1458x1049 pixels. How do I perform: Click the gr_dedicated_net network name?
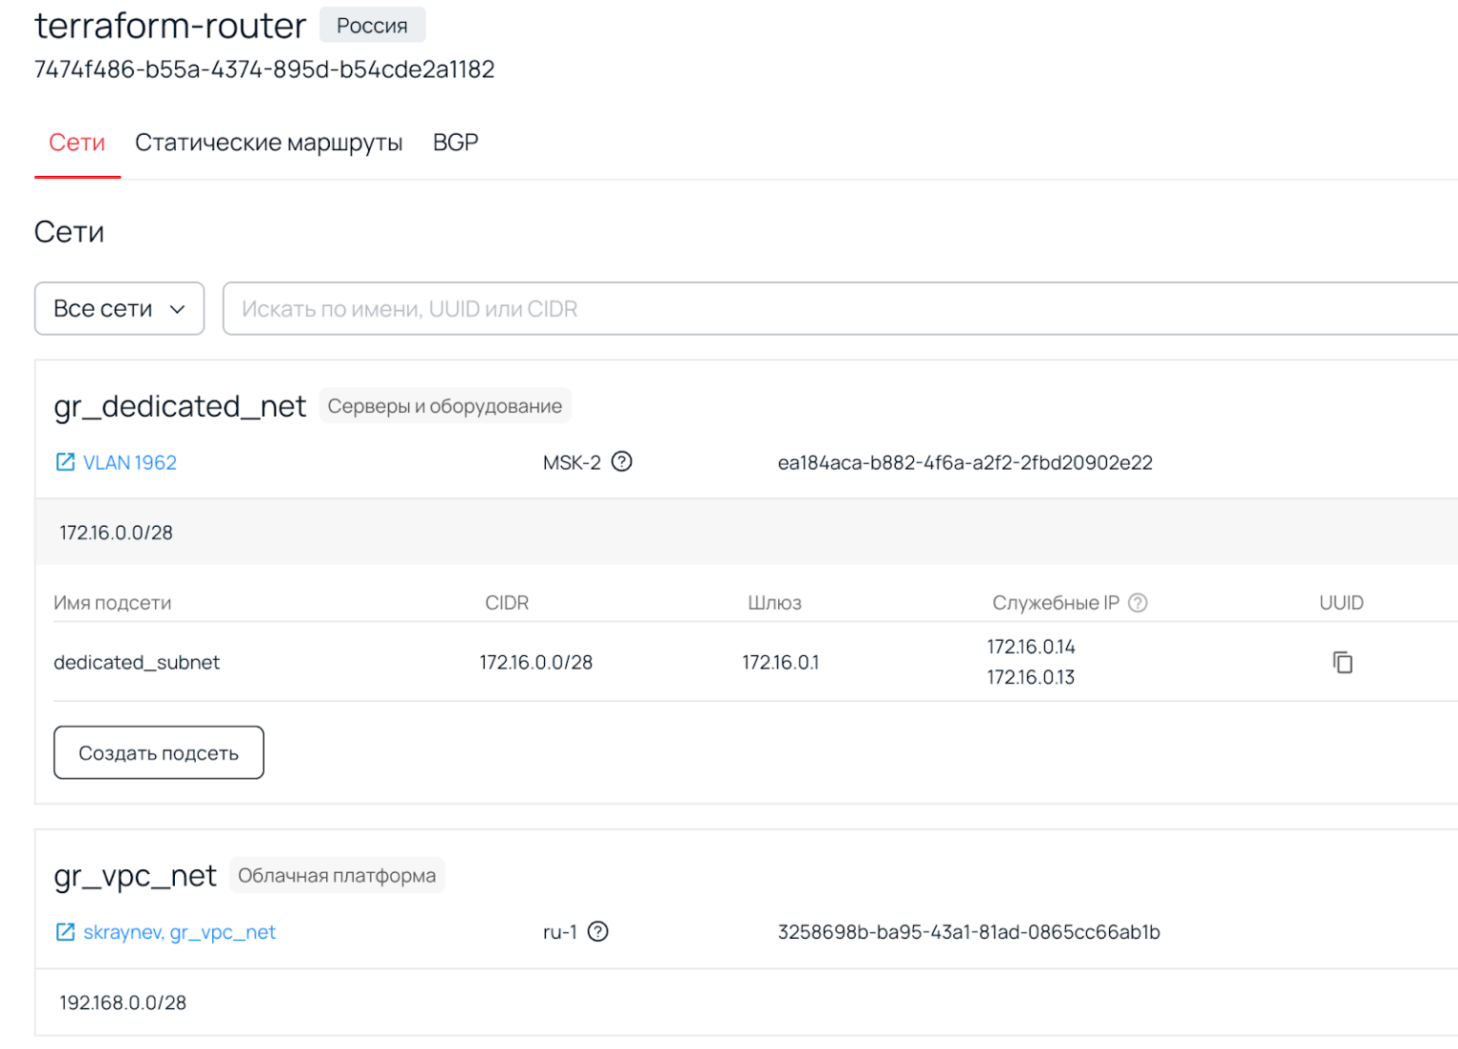180,405
